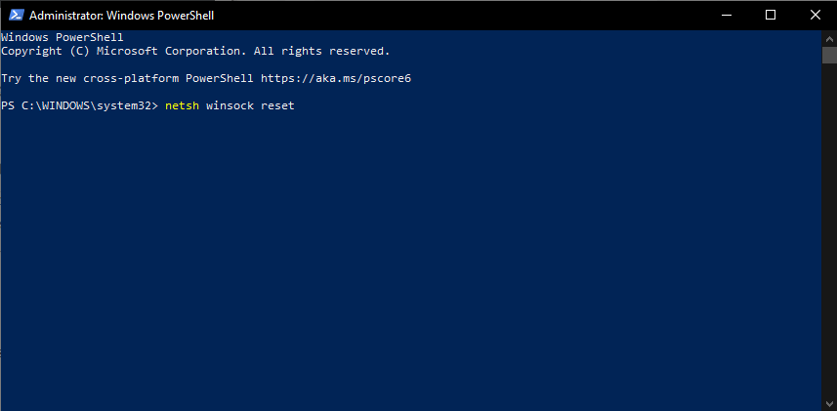837x411 pixels.
Task: Minimize the PowerShell window
Action: pyautogui.click(x=725, y=15)
